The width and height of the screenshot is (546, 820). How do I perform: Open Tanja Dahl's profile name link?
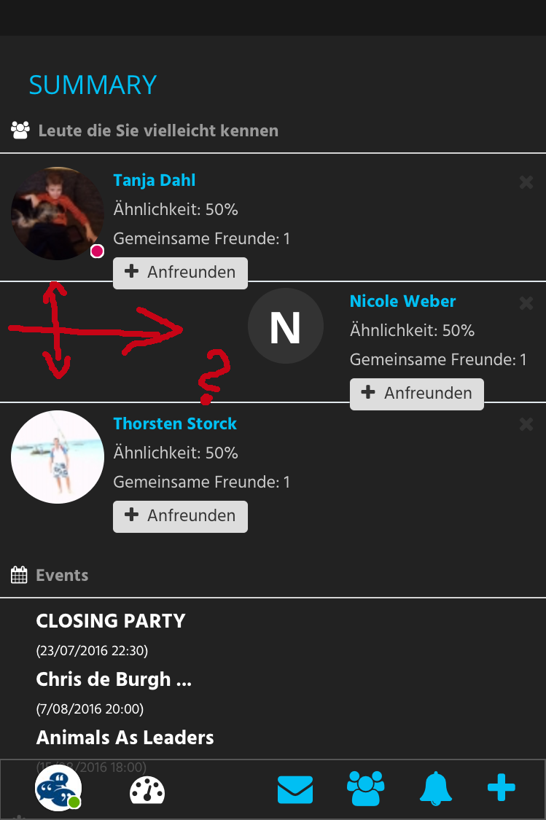pyautogui.click(x=155, y=181)
